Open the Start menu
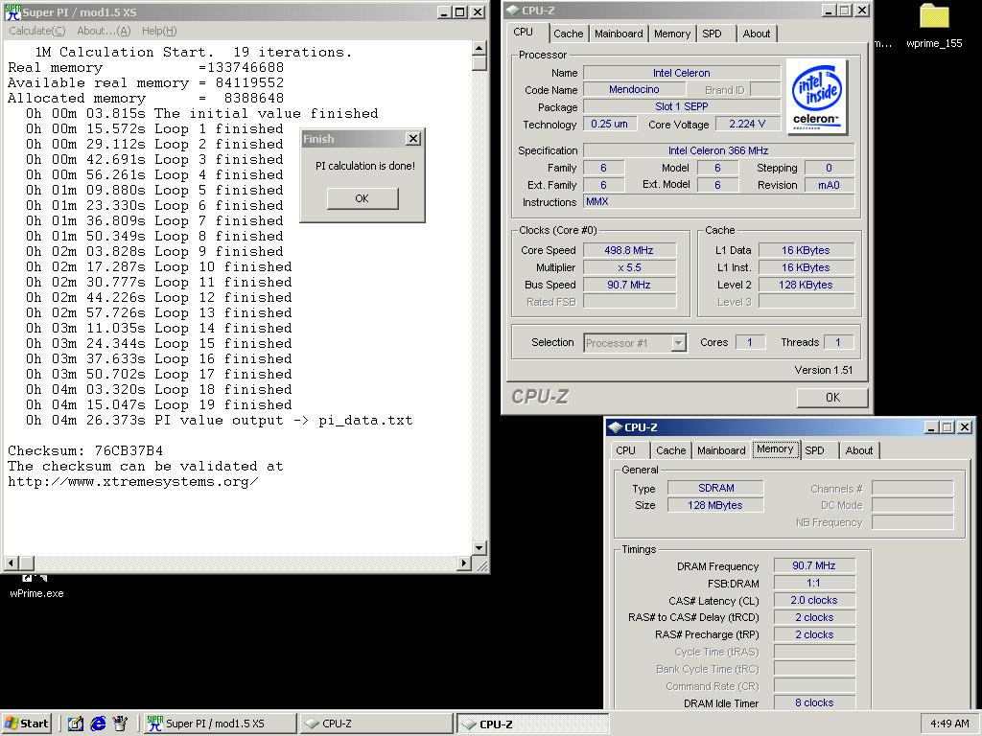 coord(27,724)
